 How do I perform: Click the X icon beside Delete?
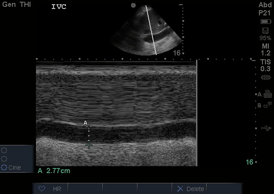tap(180, 188)
